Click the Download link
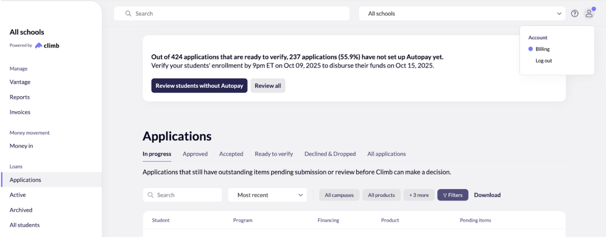The width and height of the screenshot is (606, 238). tap(487, 195)
